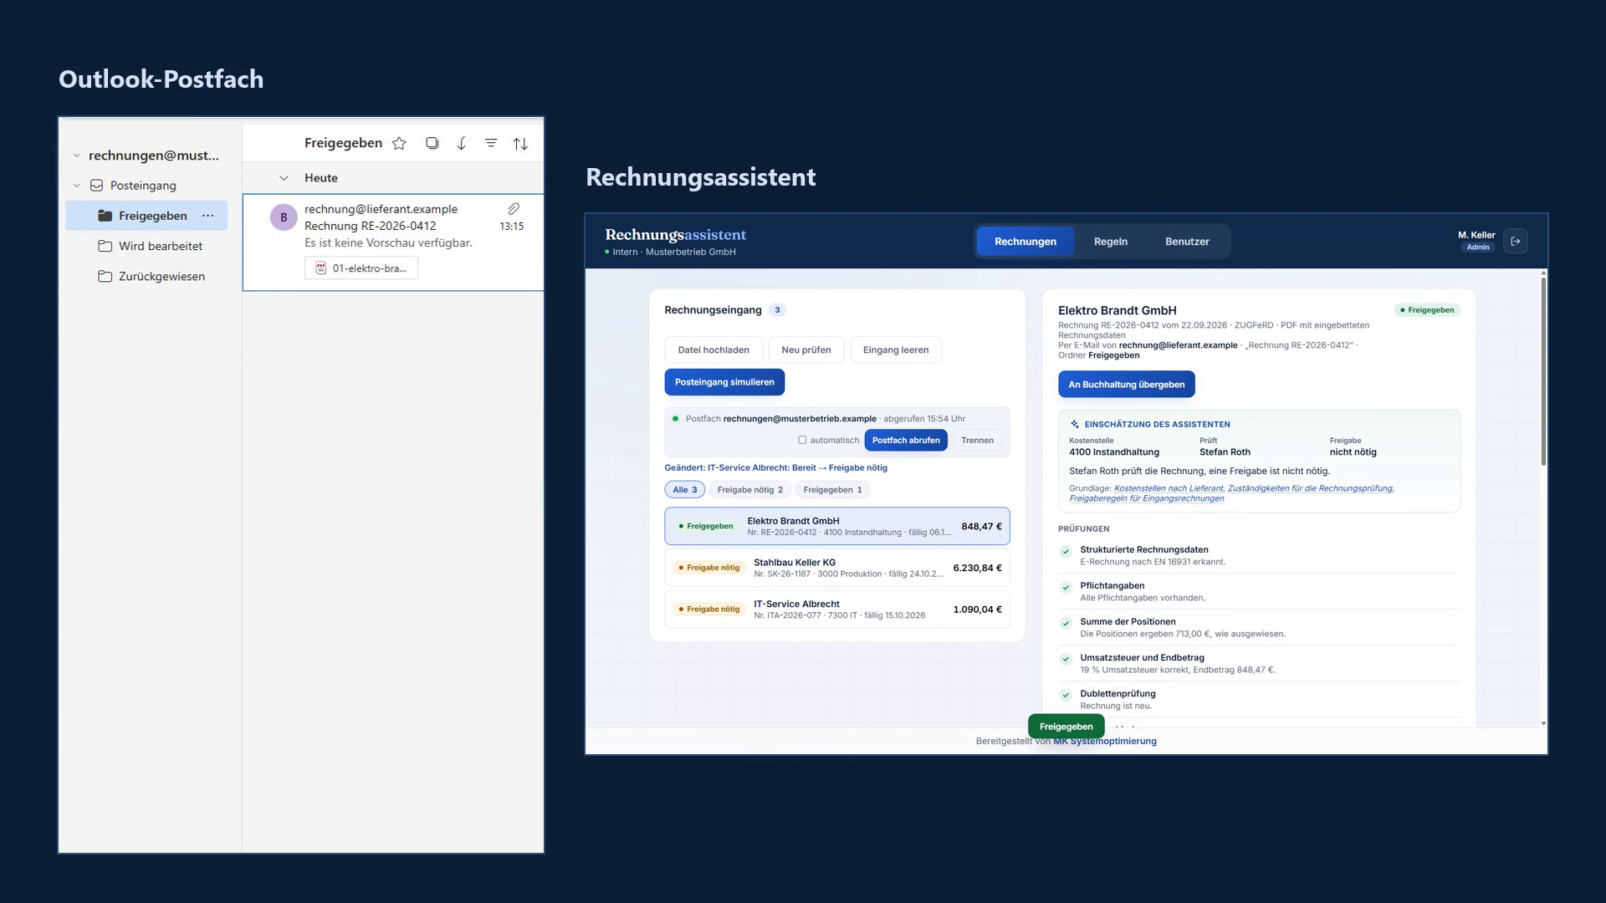Select the Stahlbau Keller KG invoice row
Image resolution: width=1606 pixels, height=903 pixels.
click(836, 568)
